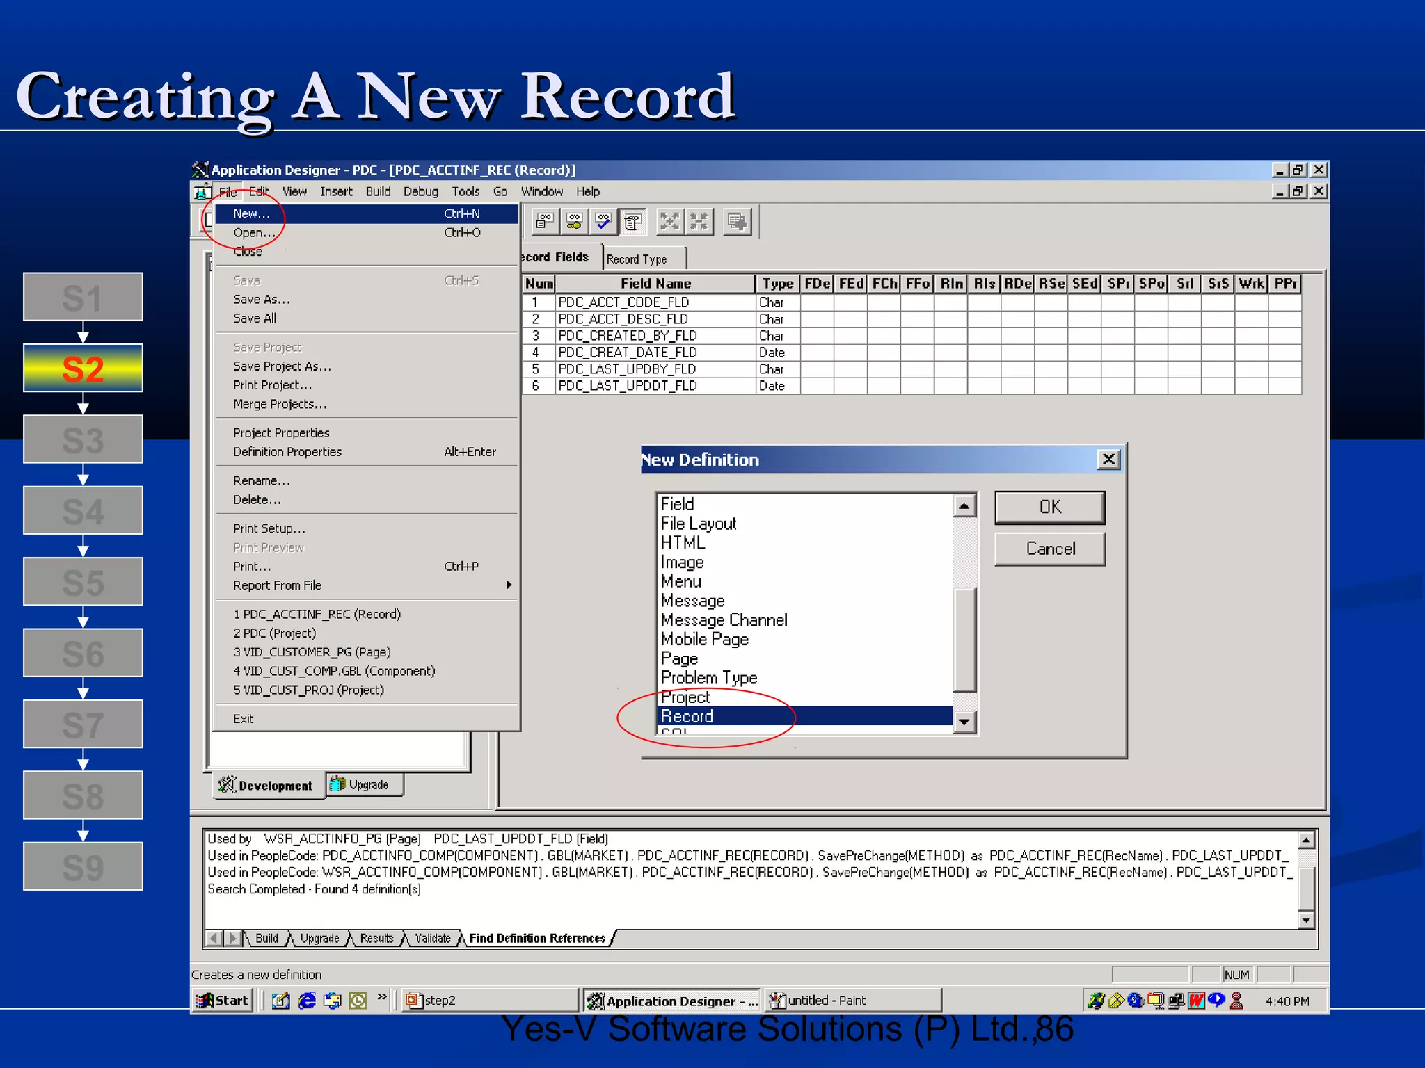This screenshot has width=1425, height=1068.
Task: Select Find Definition References tab
Action: 537,939
